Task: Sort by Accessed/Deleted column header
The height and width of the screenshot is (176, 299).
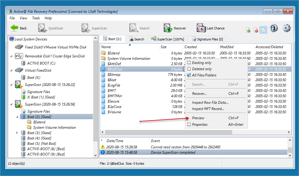Action: click(x=272, y=47)
